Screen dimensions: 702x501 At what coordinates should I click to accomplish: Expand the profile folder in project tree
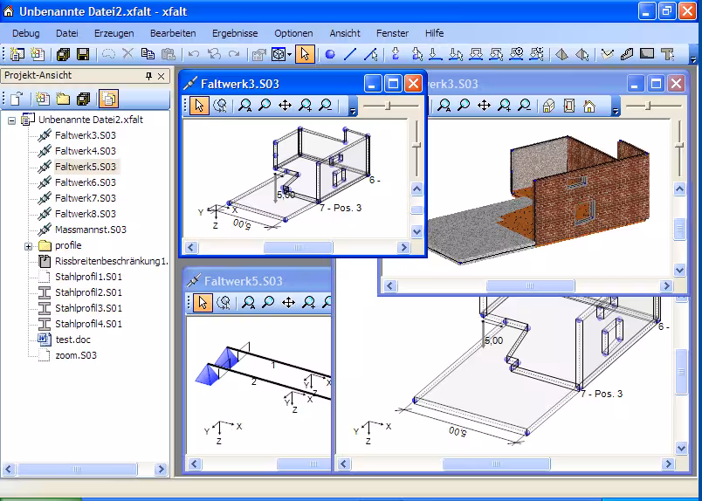28,246
